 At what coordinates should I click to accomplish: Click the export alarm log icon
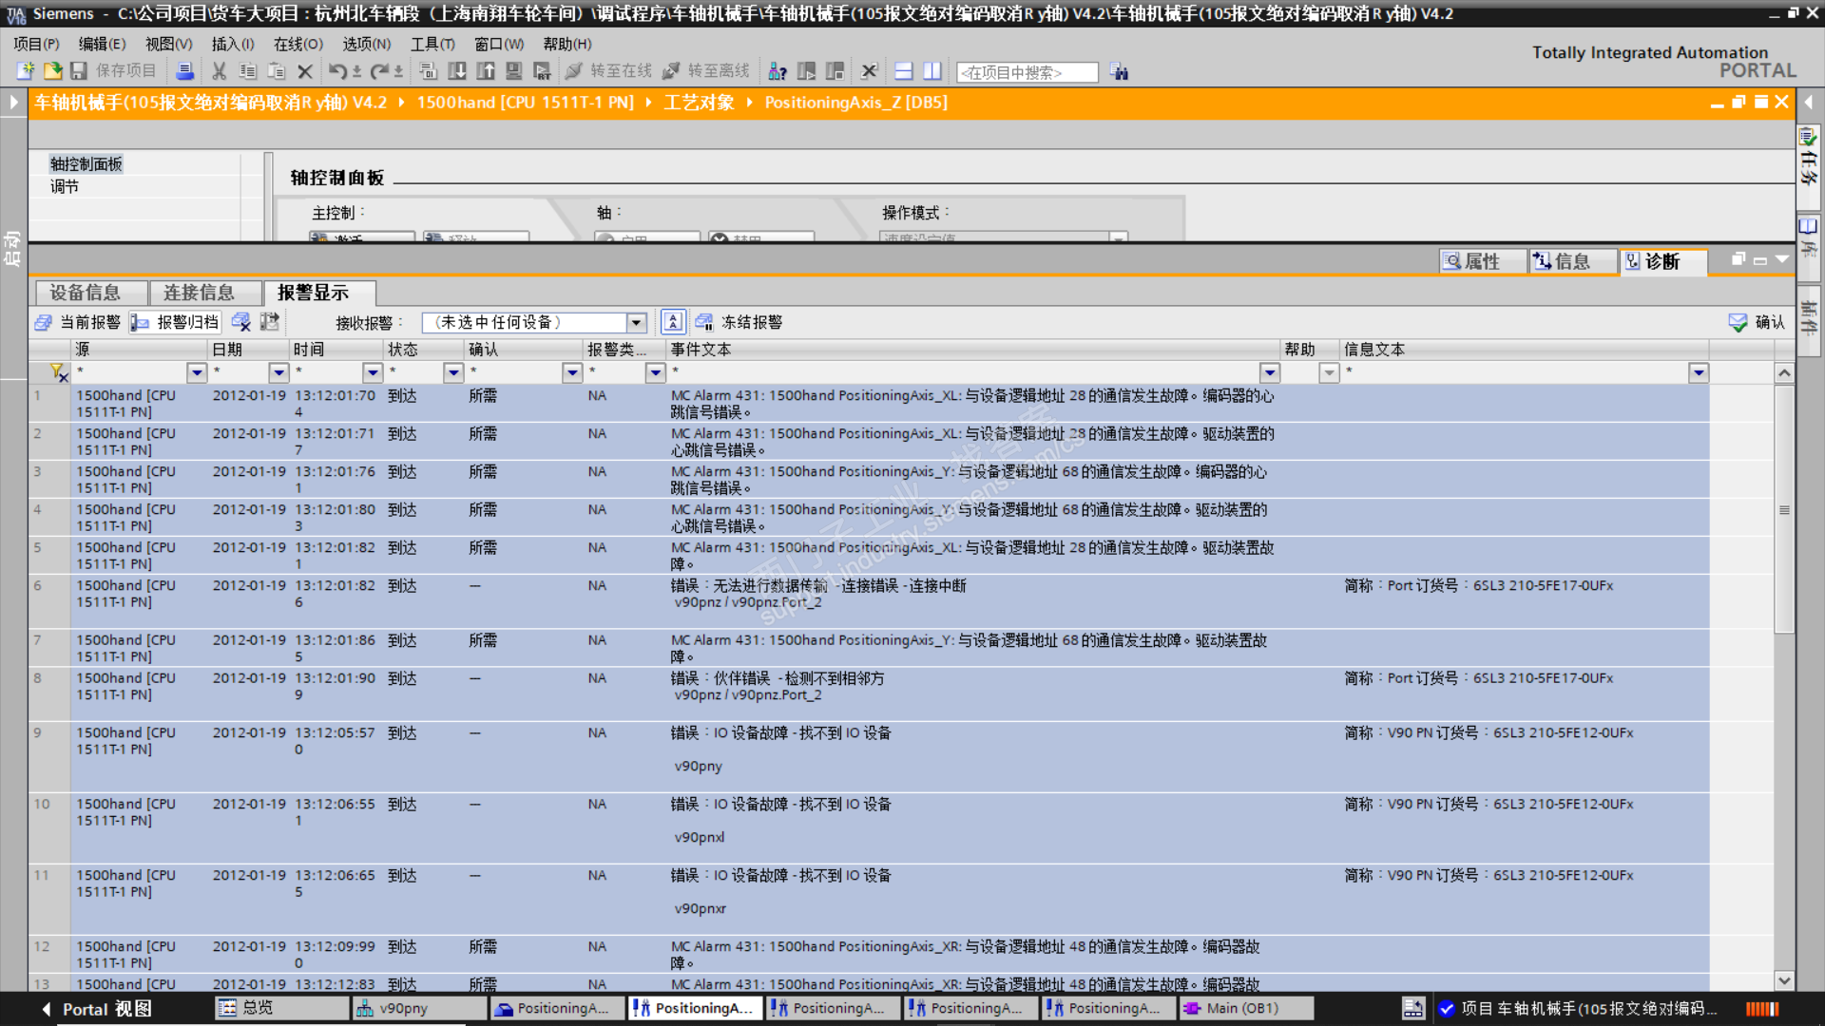(x=270, y=322)
